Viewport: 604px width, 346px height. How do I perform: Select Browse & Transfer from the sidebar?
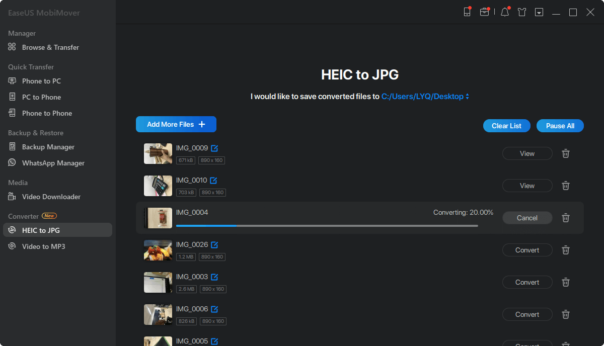(x=50, y=47)
